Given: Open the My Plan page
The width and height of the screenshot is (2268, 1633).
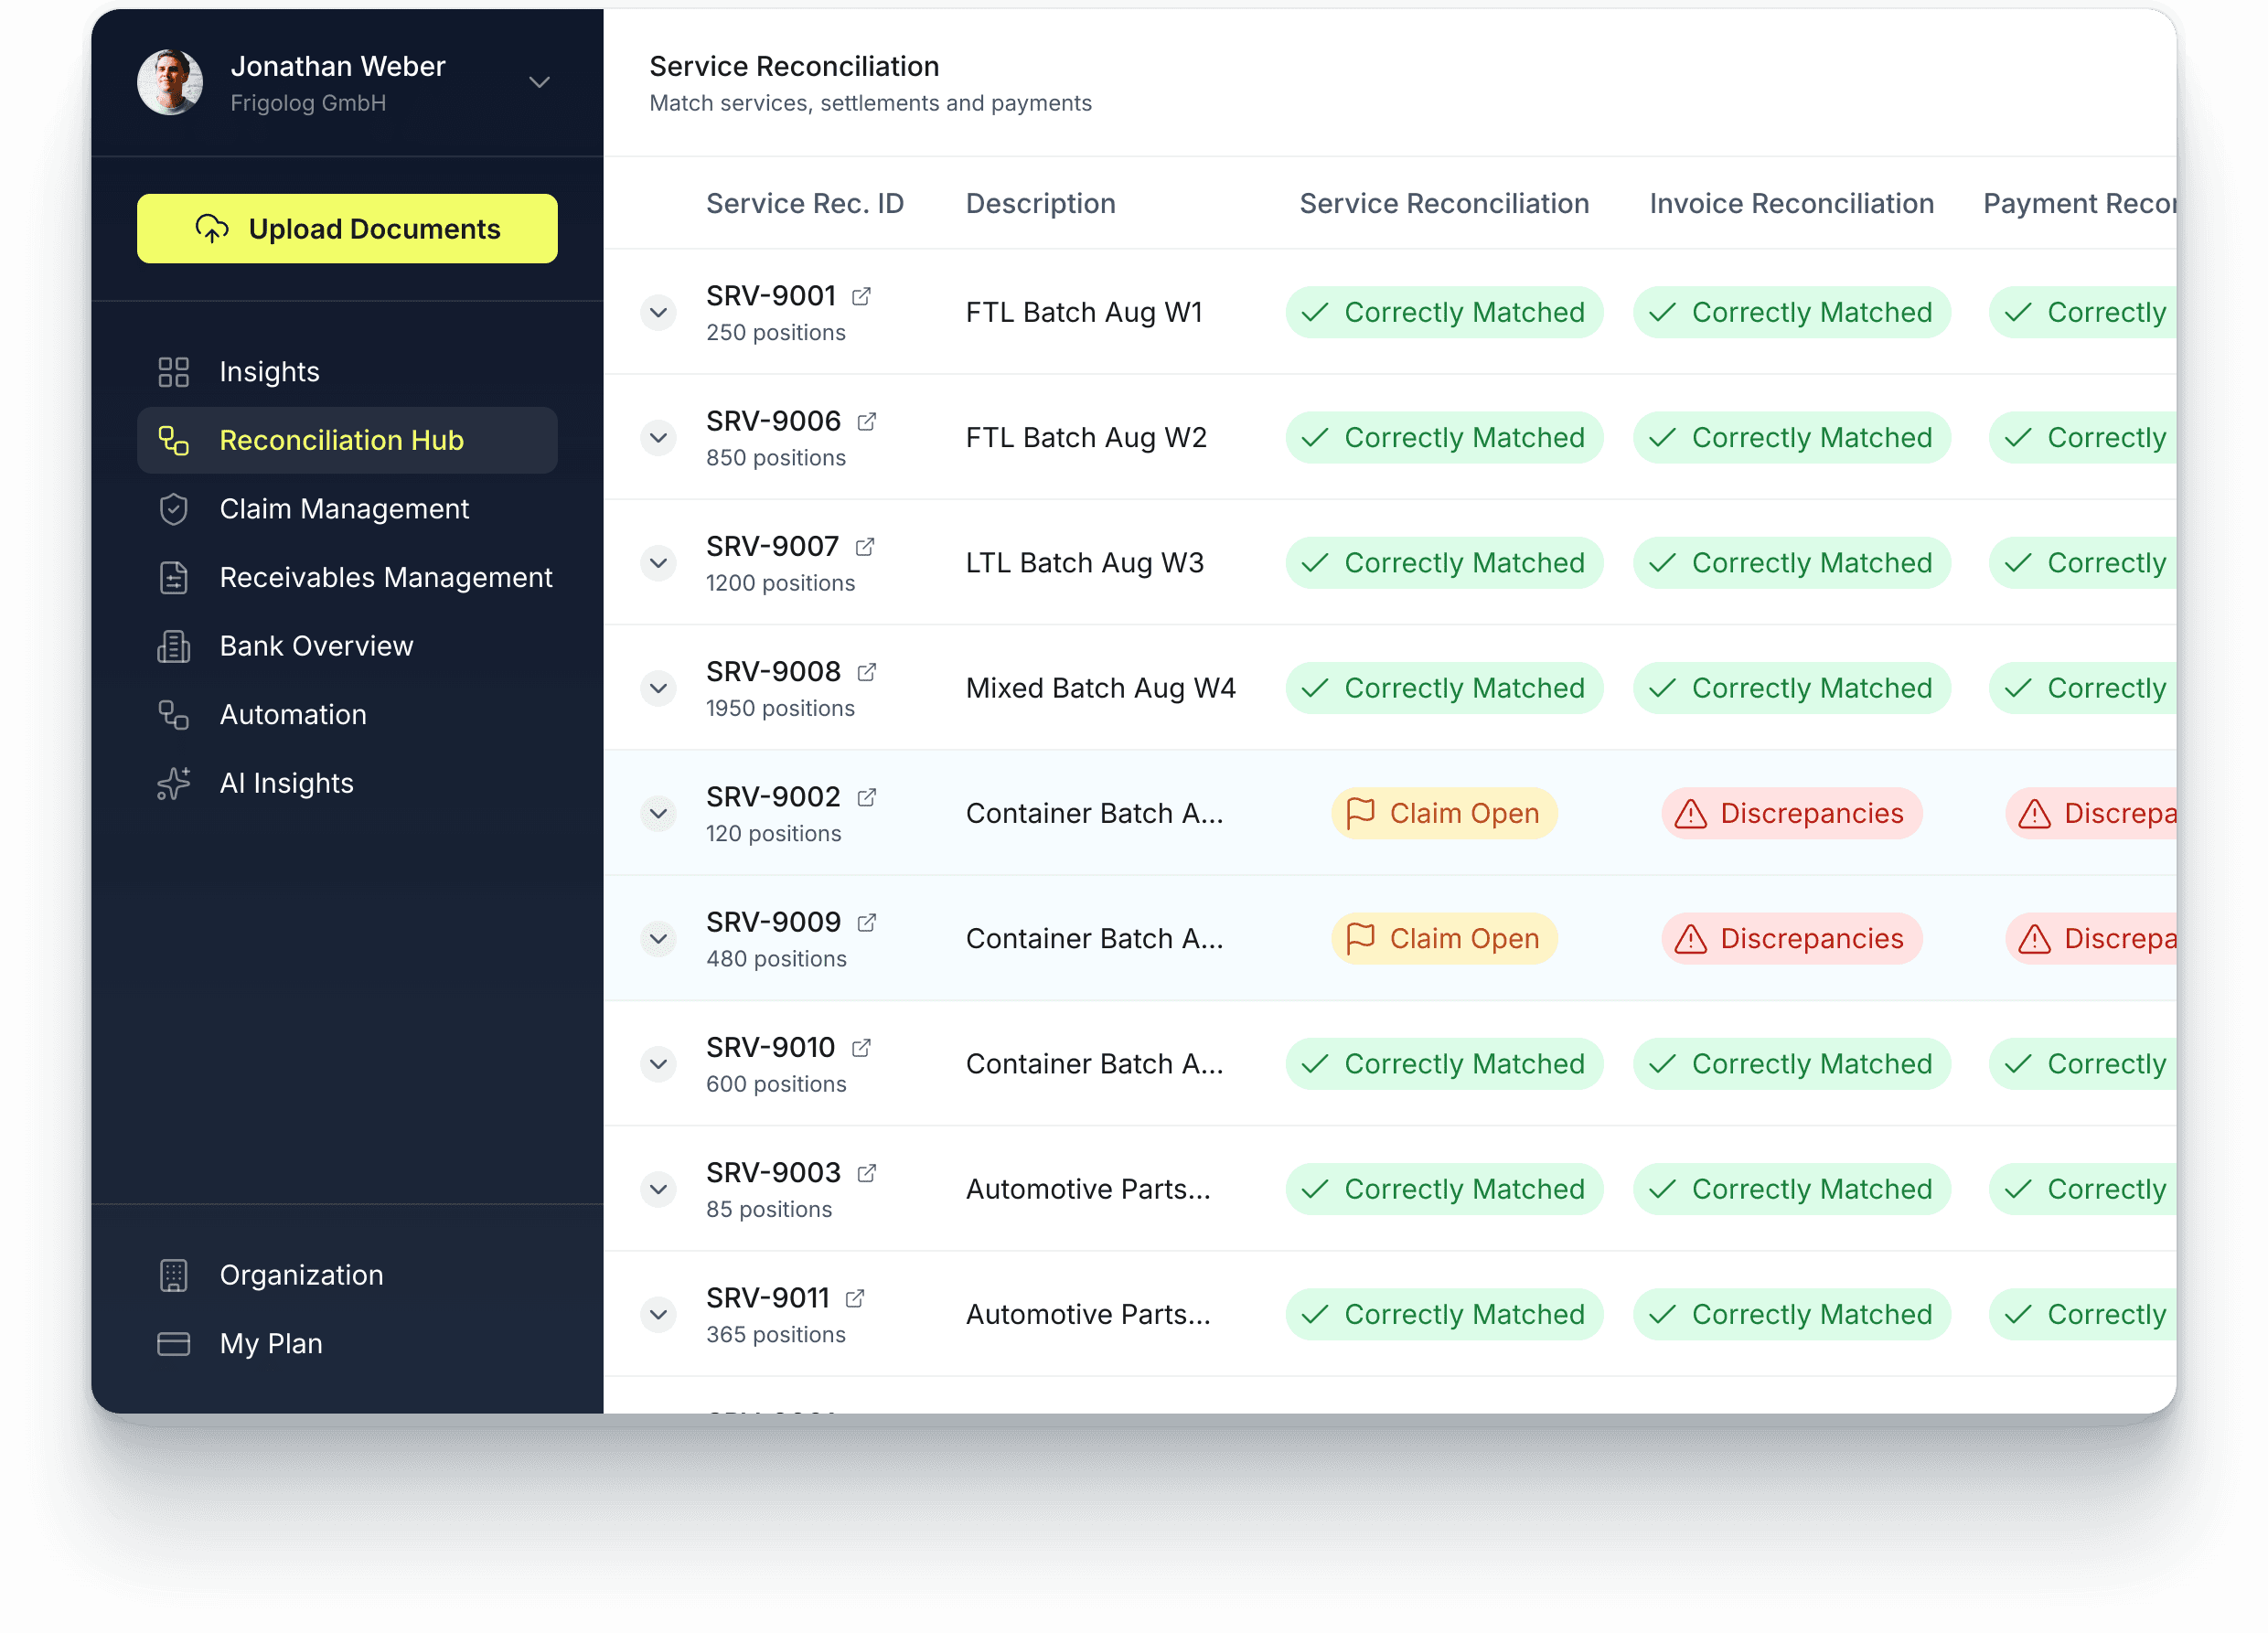Looking at the screenshot, I should pos(271,1343).
